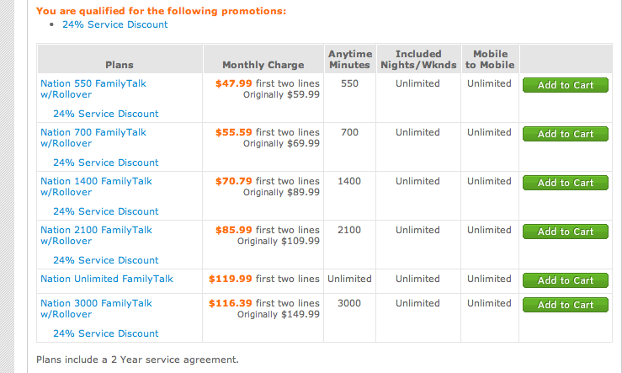Select the Nation Unlimited FamilyTalk plan link
Viewport: 622px width, 373px height.
[106, 279]
